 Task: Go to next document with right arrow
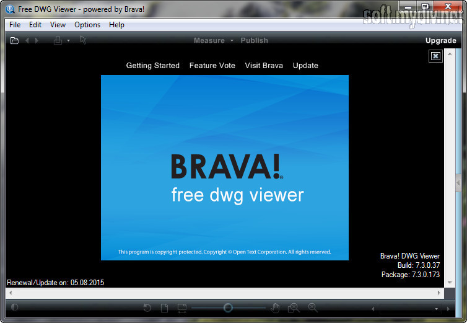pos(37,40)
